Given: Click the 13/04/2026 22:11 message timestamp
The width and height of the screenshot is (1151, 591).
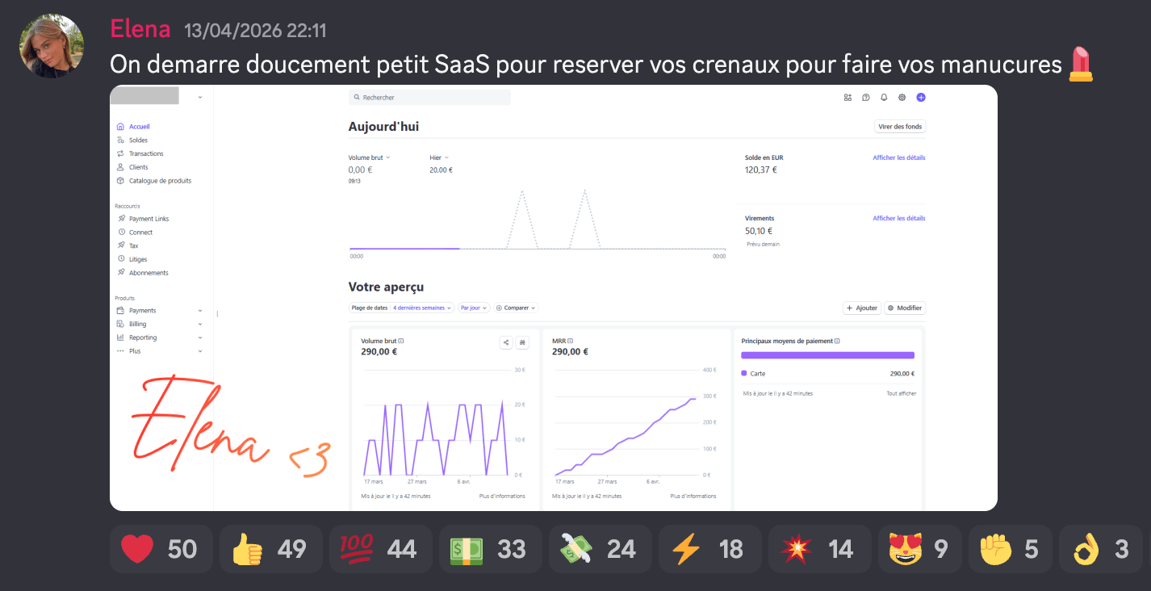Looking at the screenshot, I should coord(255,31).
